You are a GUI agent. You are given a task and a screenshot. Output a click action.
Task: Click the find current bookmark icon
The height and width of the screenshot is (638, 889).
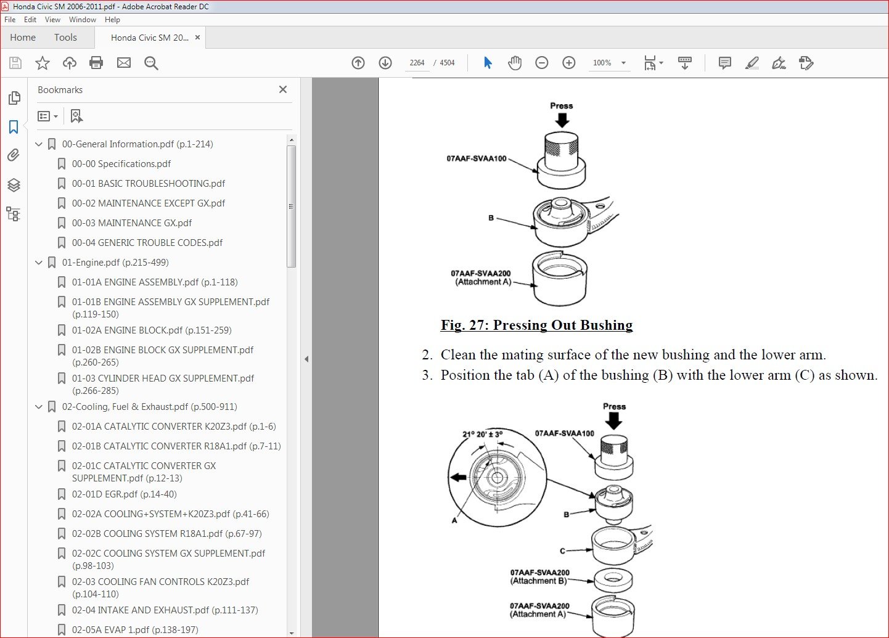(76, 116)
